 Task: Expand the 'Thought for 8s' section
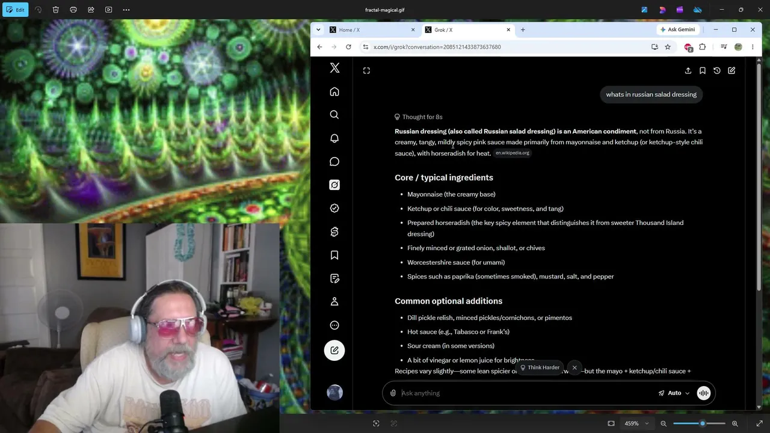(419, 117)
